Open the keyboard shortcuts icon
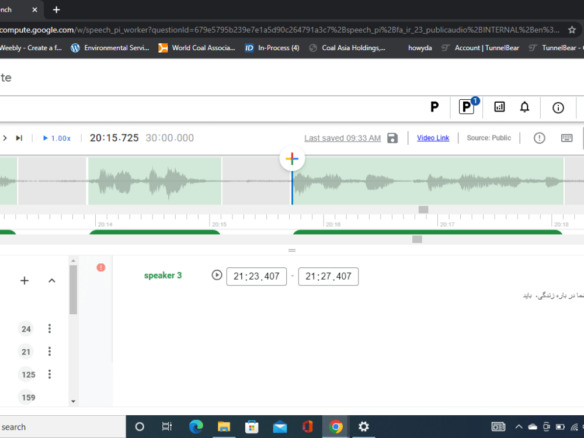This screenshot has width=584, height=438. [x=566, y=138]
